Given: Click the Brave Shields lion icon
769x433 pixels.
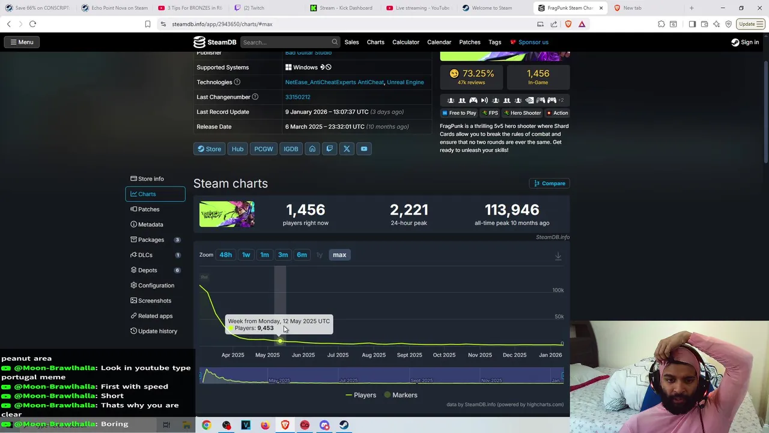Looking at the screenshot, I should [x=568, y=24].
